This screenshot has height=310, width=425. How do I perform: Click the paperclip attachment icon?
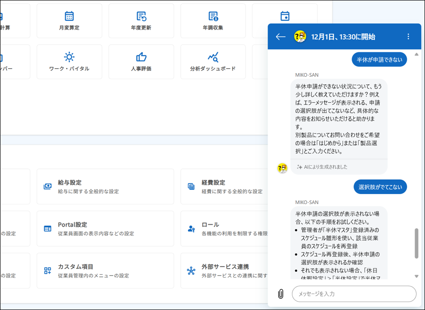click(x=281, y=294)
